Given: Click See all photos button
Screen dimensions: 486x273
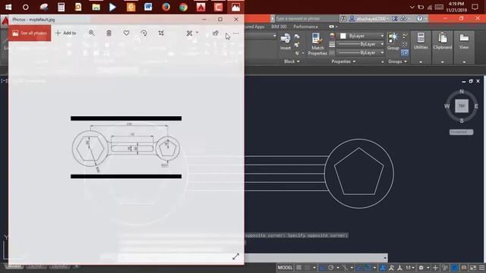Looking at the screenshot, I should pos(30,33).
